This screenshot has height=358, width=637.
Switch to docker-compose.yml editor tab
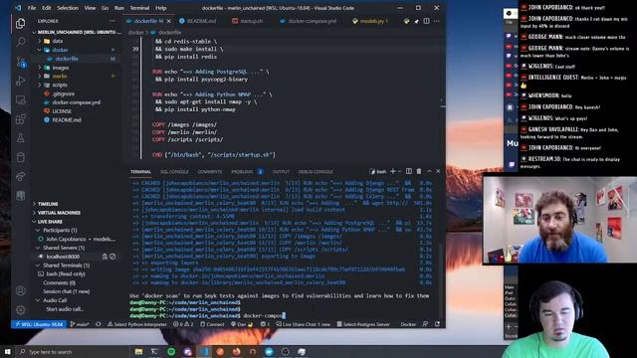tap(309, 21)
